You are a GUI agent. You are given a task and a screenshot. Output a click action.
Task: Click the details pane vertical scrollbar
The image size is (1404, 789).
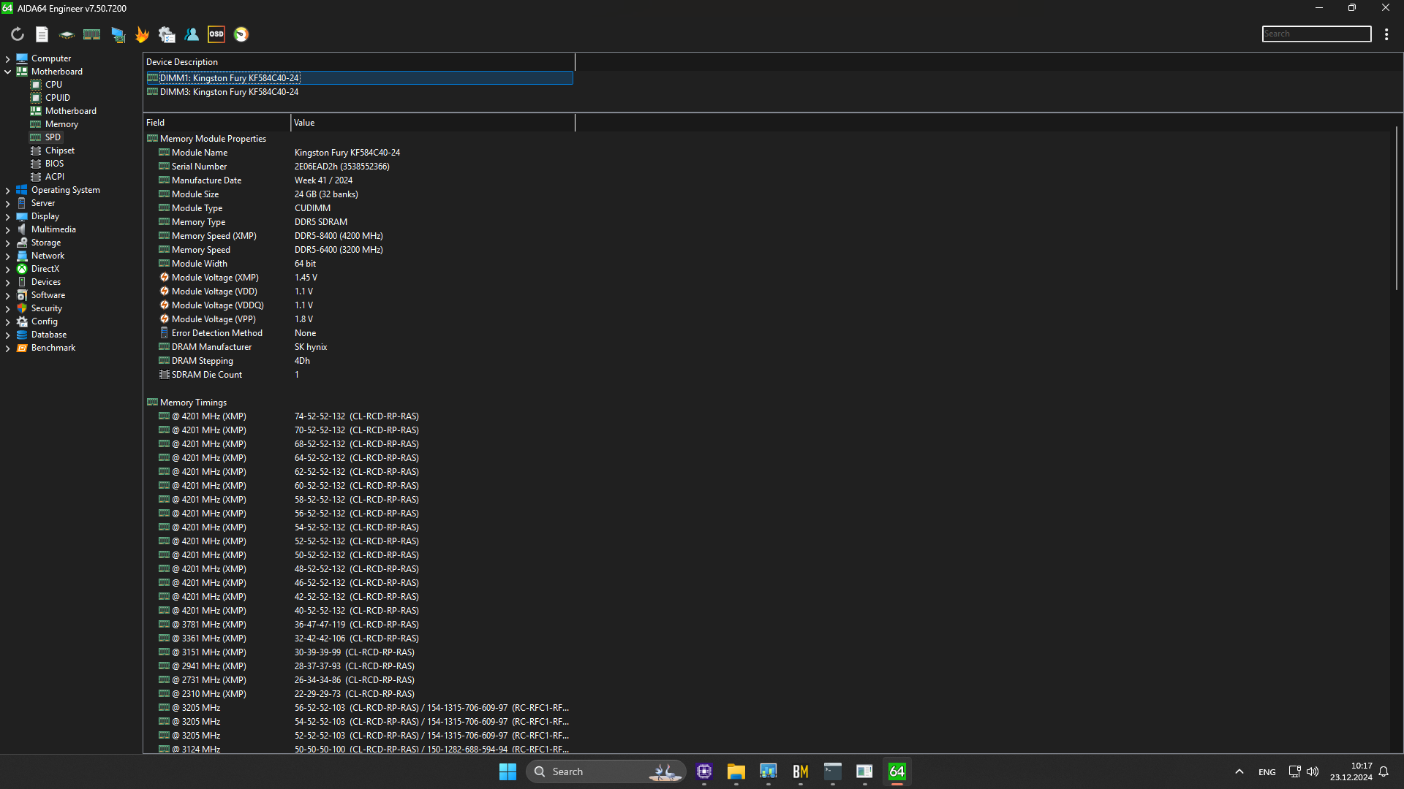(1397, 208)
